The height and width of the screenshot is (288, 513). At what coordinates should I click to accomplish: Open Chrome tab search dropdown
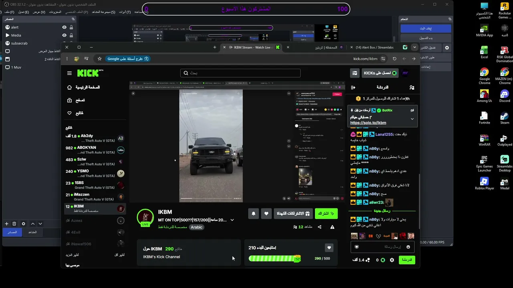(414, 47)
